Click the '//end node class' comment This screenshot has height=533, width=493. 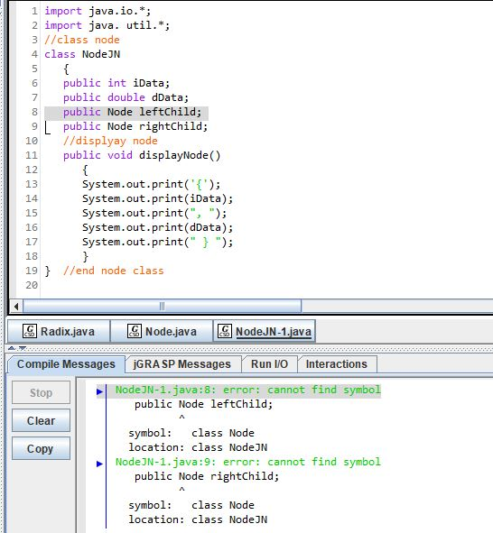pos(113,271)
